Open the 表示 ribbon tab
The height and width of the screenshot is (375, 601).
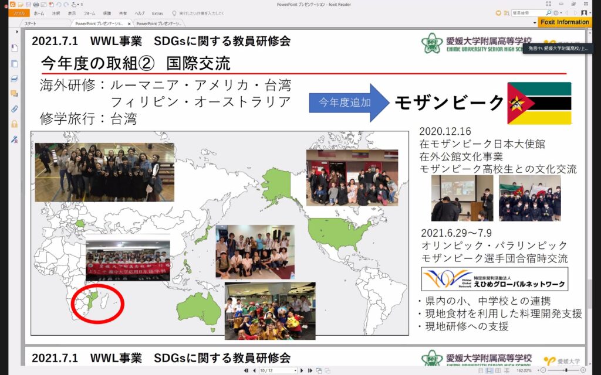[72, 13]
